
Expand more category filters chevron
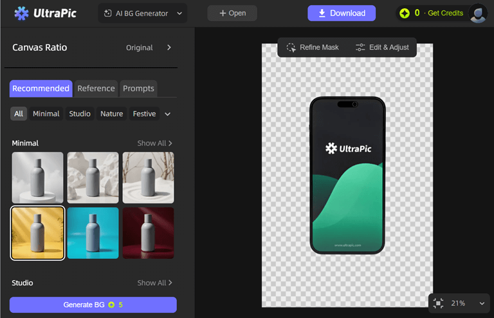tap(168, 114)
